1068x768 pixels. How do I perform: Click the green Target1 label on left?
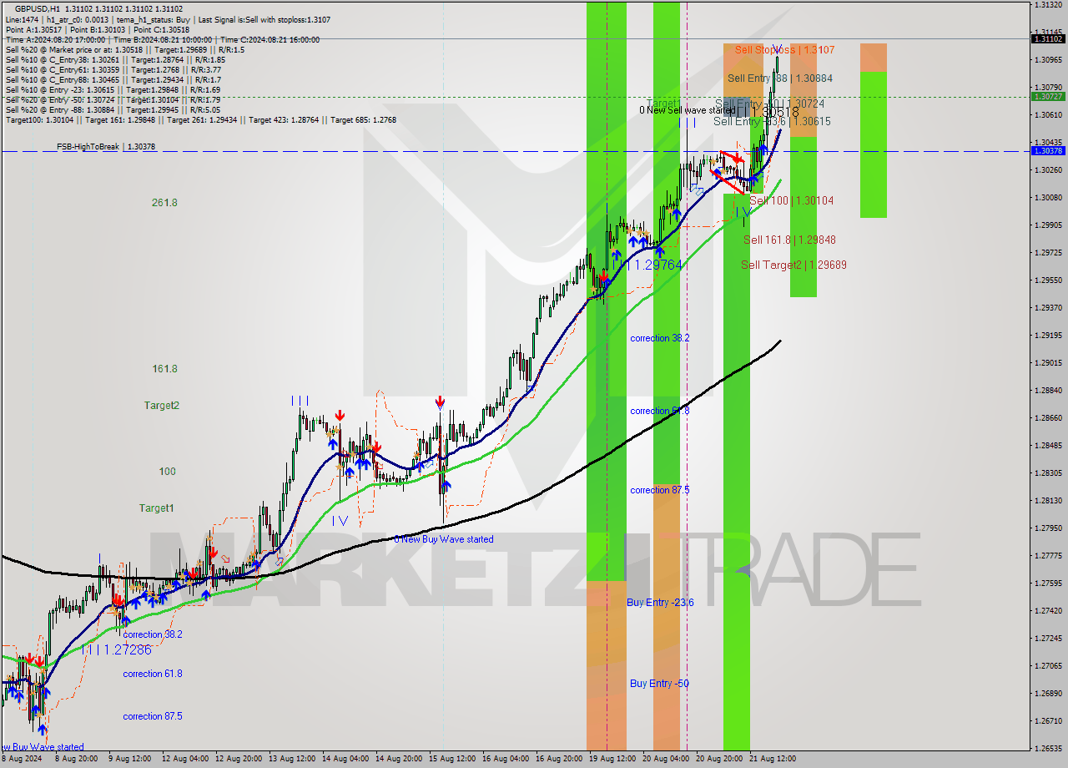[x=156, y=508]
